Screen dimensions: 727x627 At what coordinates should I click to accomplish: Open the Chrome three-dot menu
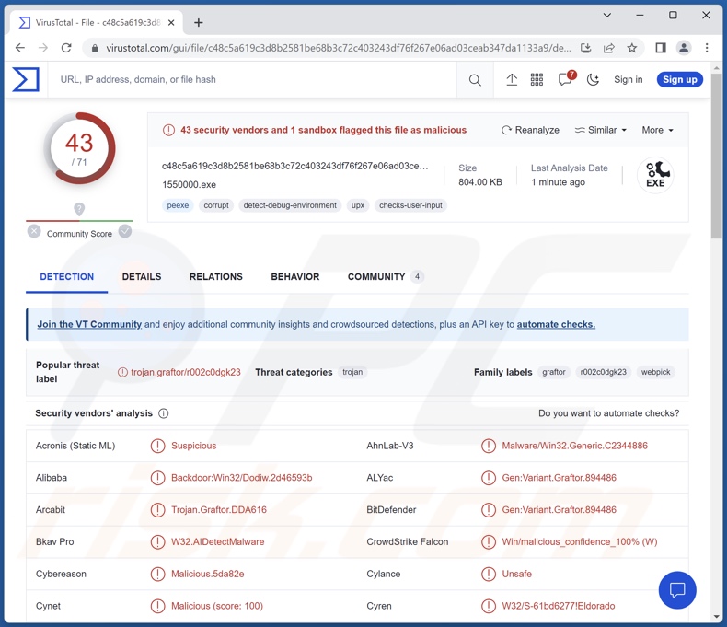(707, 48)
